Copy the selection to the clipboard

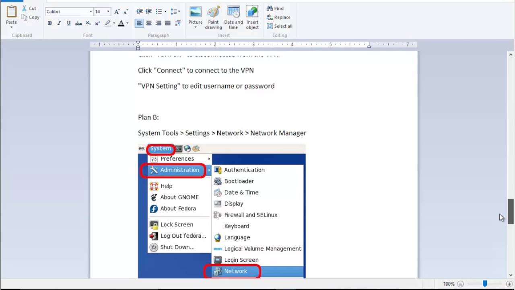(x=31, y=17)
